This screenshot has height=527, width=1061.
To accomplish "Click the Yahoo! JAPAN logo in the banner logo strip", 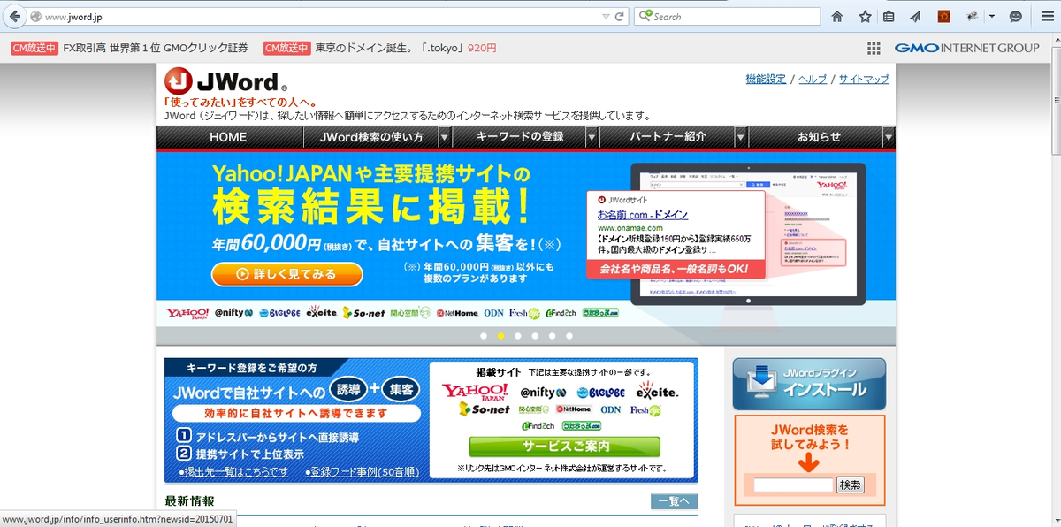I will click(x=187, y=313).
